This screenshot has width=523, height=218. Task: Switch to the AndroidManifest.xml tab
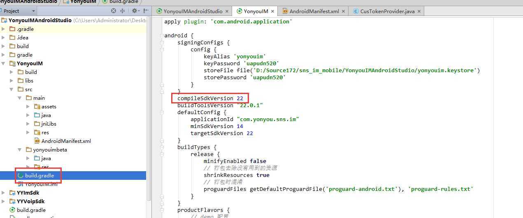[x=314, y=11]
